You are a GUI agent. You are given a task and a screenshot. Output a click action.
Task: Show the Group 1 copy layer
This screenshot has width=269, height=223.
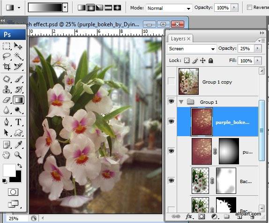pyautogui.click(x=171, y=81)
